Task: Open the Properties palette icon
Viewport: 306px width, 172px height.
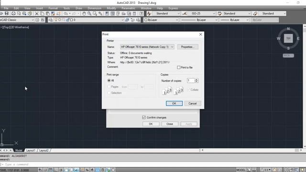Action: (x=107, y=13)
